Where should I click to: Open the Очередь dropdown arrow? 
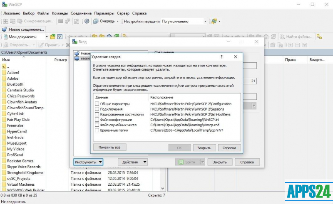(118, 21)
